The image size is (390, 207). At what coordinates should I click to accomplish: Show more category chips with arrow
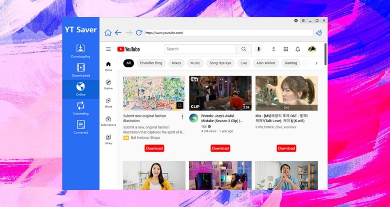click(x=317, y=63)
